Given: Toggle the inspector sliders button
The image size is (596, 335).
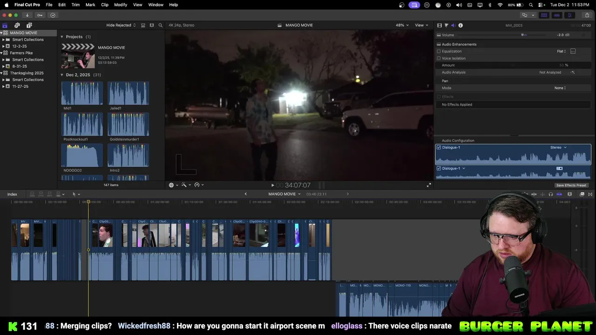Looking at the screenshot, I should tap(569, 15).
